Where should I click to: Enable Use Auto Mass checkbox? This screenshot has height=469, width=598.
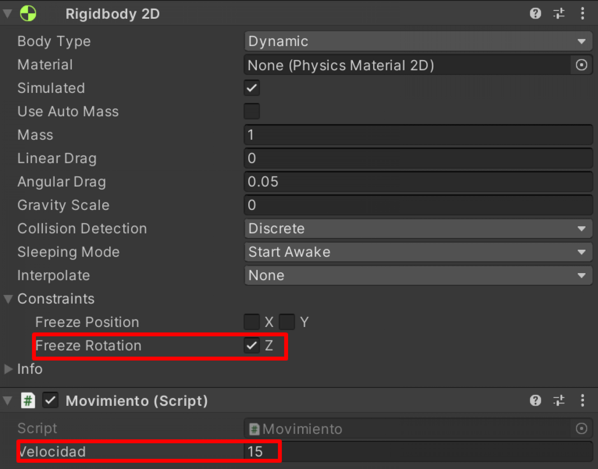[x=252, y=111]
